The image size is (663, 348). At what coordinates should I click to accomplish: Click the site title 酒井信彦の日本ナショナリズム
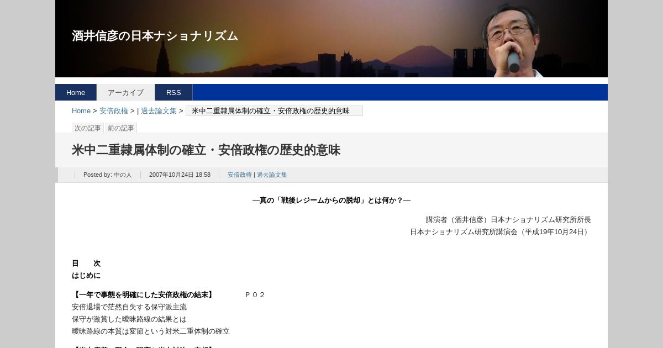(155, 36)
